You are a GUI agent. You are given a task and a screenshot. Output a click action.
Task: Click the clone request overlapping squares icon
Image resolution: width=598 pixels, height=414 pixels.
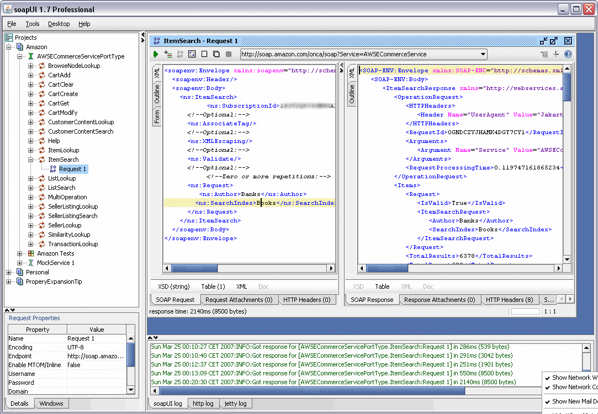point(216,54)
